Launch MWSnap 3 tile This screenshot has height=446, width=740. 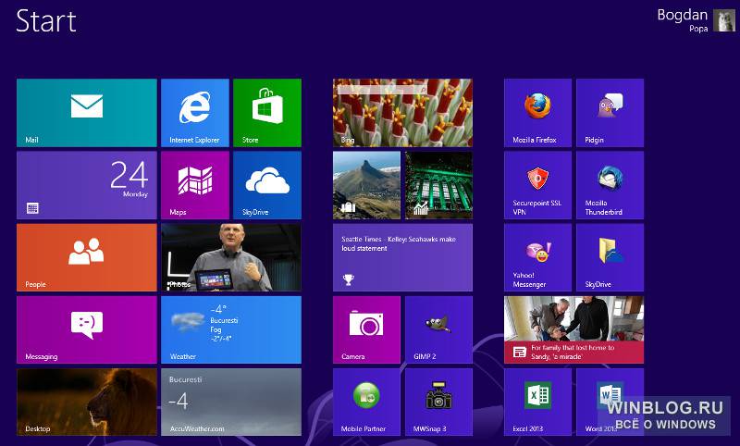438,402
